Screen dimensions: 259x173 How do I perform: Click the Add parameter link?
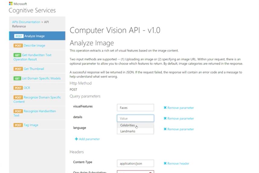(x=89, y=139)
